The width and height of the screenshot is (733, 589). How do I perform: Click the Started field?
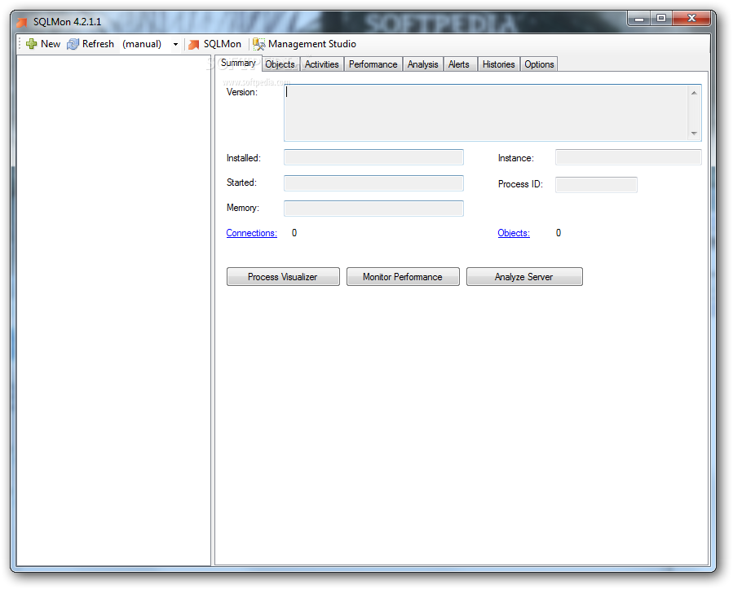point(373,183)
